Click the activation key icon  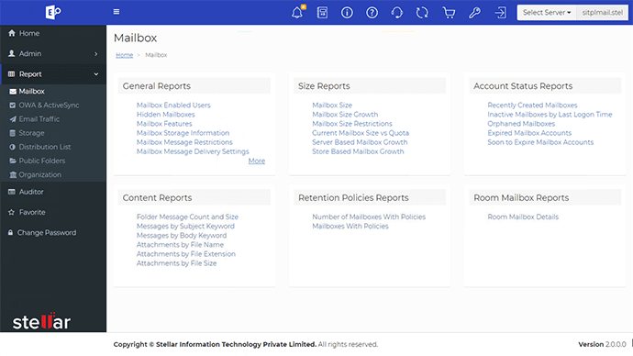coord(474,13)
